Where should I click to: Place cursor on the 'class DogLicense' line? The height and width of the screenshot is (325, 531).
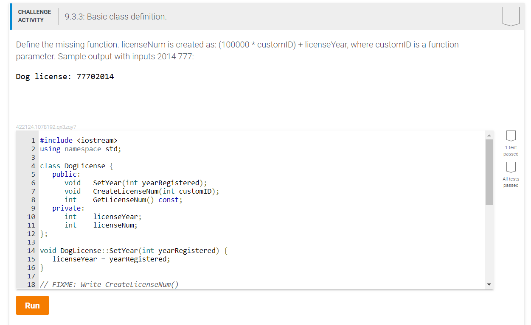76,166
